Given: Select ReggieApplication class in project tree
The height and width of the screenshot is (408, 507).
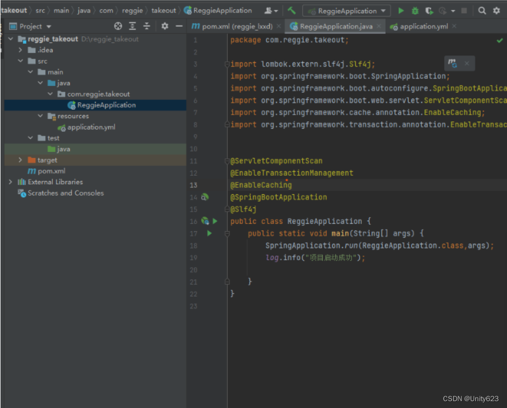Looking at the screenshot, I should coord(95,105).
